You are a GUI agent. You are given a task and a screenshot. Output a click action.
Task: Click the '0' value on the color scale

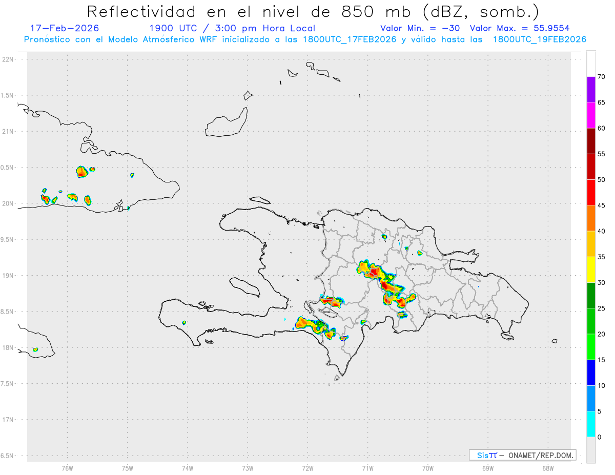pos(599,437)
